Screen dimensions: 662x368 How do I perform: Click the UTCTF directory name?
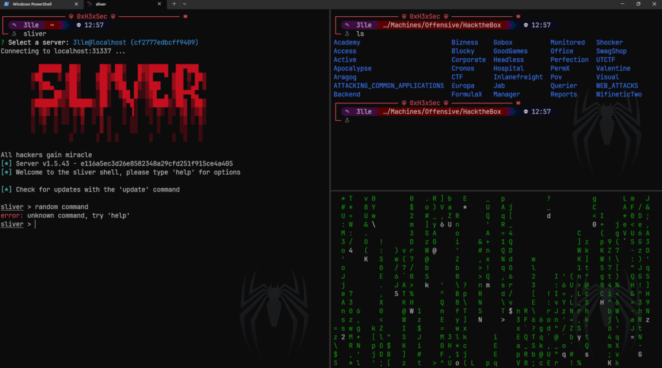605,60
